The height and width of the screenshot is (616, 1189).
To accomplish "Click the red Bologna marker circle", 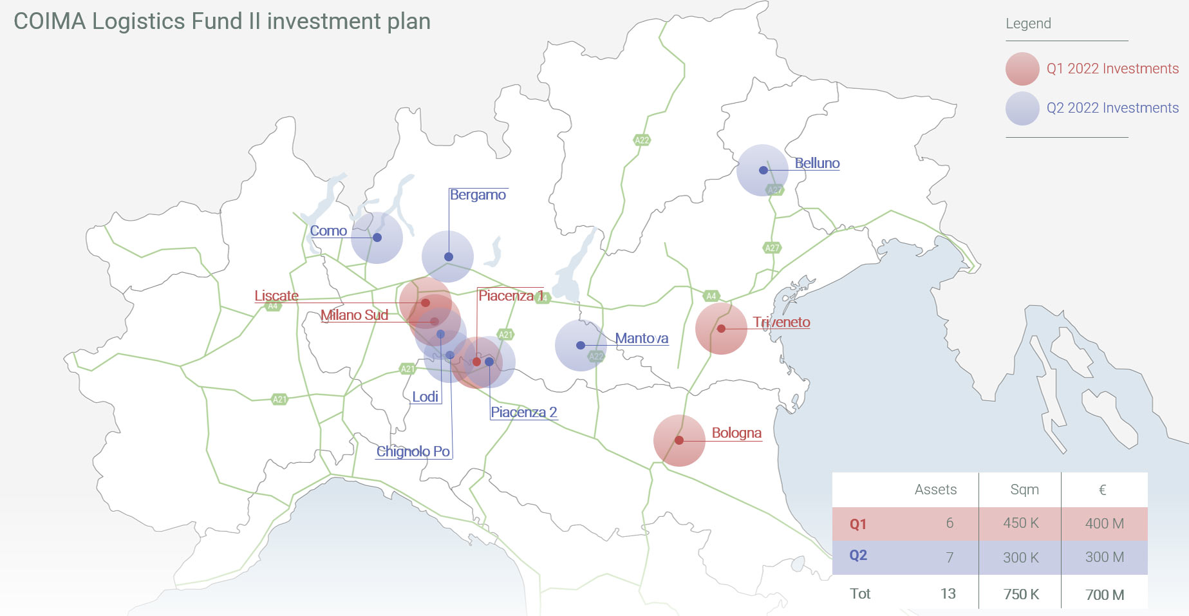I will 679,440.
